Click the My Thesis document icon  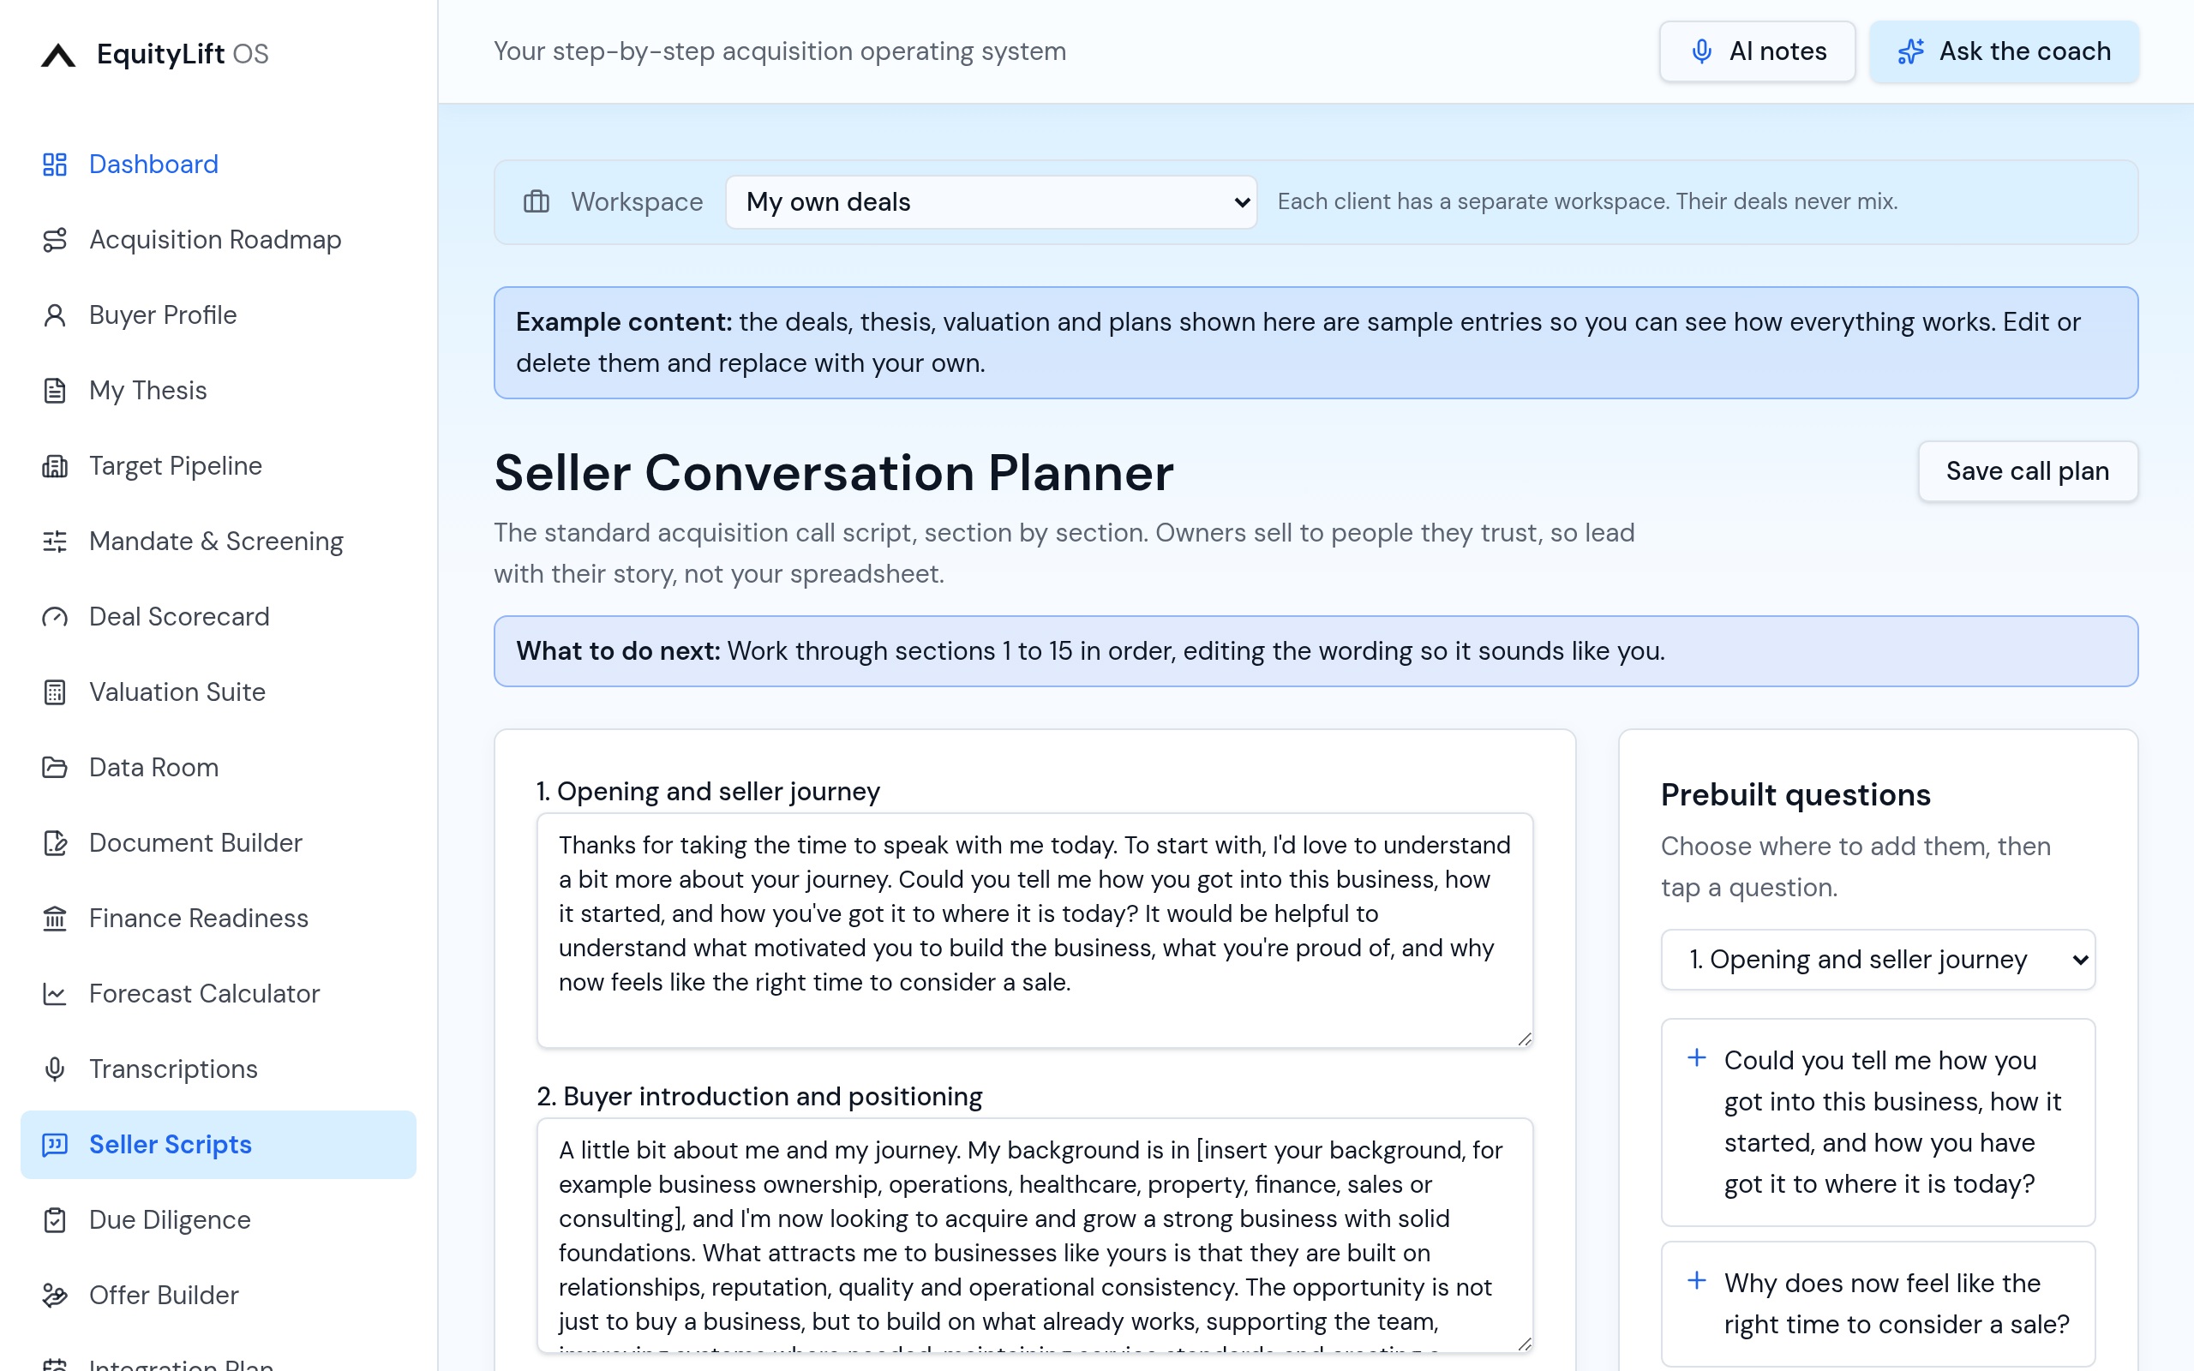coord(54,390)
